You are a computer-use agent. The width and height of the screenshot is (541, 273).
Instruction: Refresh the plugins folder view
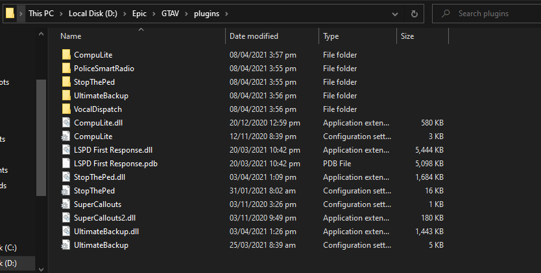tap(415, 14)
